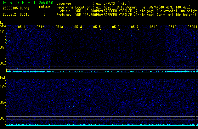Click the Lch channel label
This screenshot has width=198, height=129.
[x=3, y=22]
